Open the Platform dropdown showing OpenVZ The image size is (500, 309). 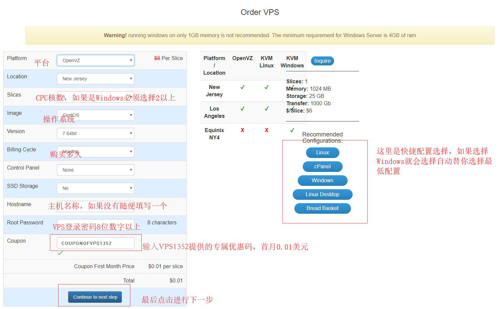[x=95, y=60]
